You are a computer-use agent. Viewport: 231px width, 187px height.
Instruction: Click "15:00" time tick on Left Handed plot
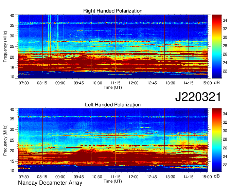pos(207,176)
